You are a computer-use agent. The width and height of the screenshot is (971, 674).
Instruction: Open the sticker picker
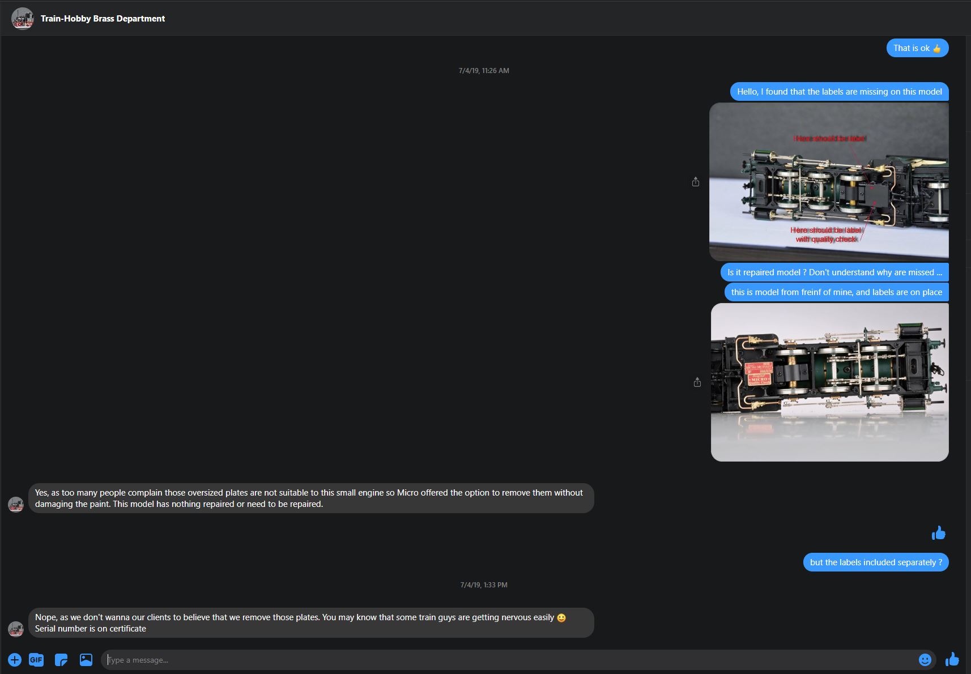click(61, 660)
